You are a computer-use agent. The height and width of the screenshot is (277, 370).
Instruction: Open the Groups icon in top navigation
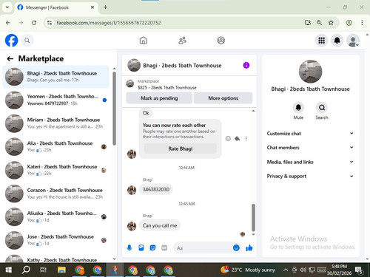221,41
